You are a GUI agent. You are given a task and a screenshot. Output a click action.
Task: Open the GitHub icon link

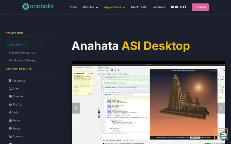point(185,7)
